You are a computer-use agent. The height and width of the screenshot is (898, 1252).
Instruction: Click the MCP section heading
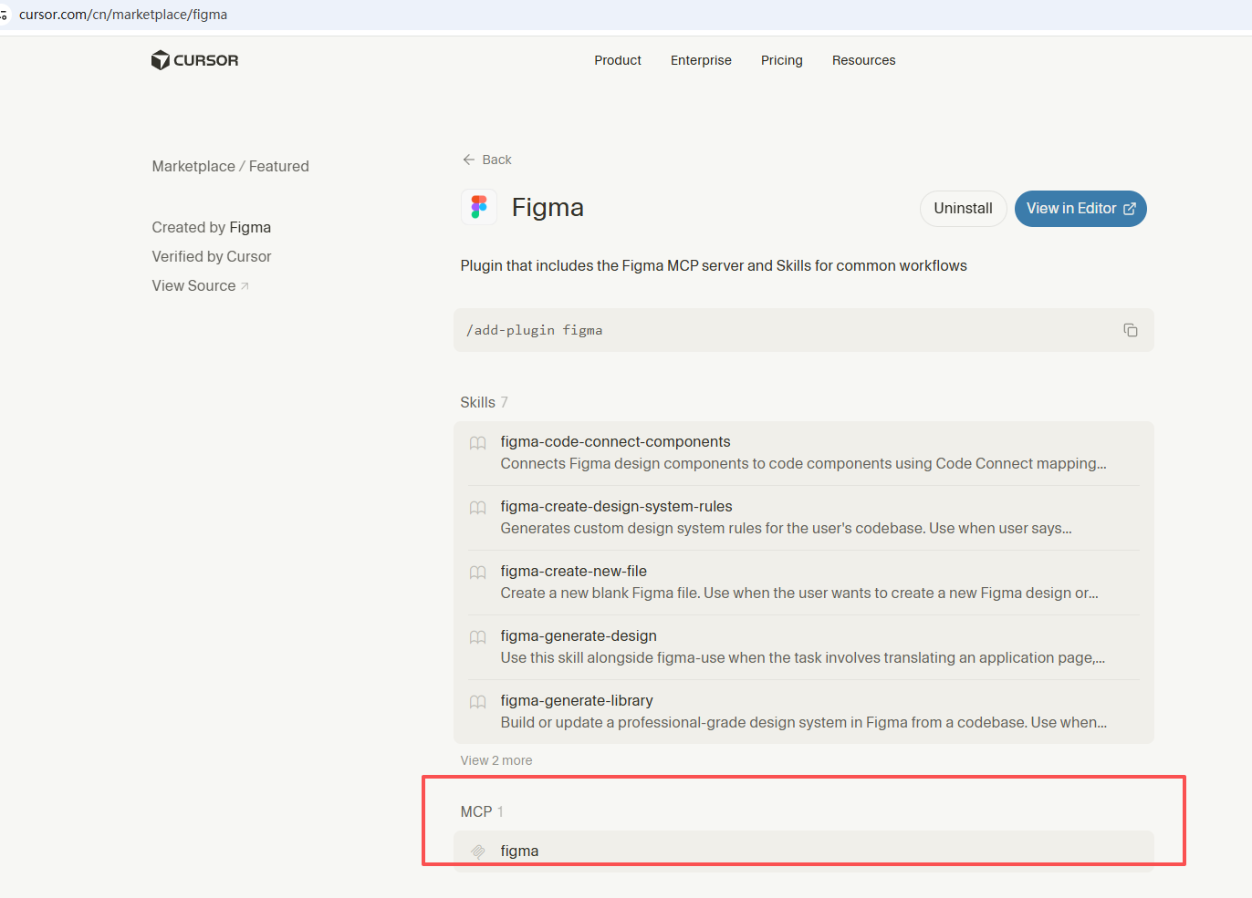(x=476, y=811)
